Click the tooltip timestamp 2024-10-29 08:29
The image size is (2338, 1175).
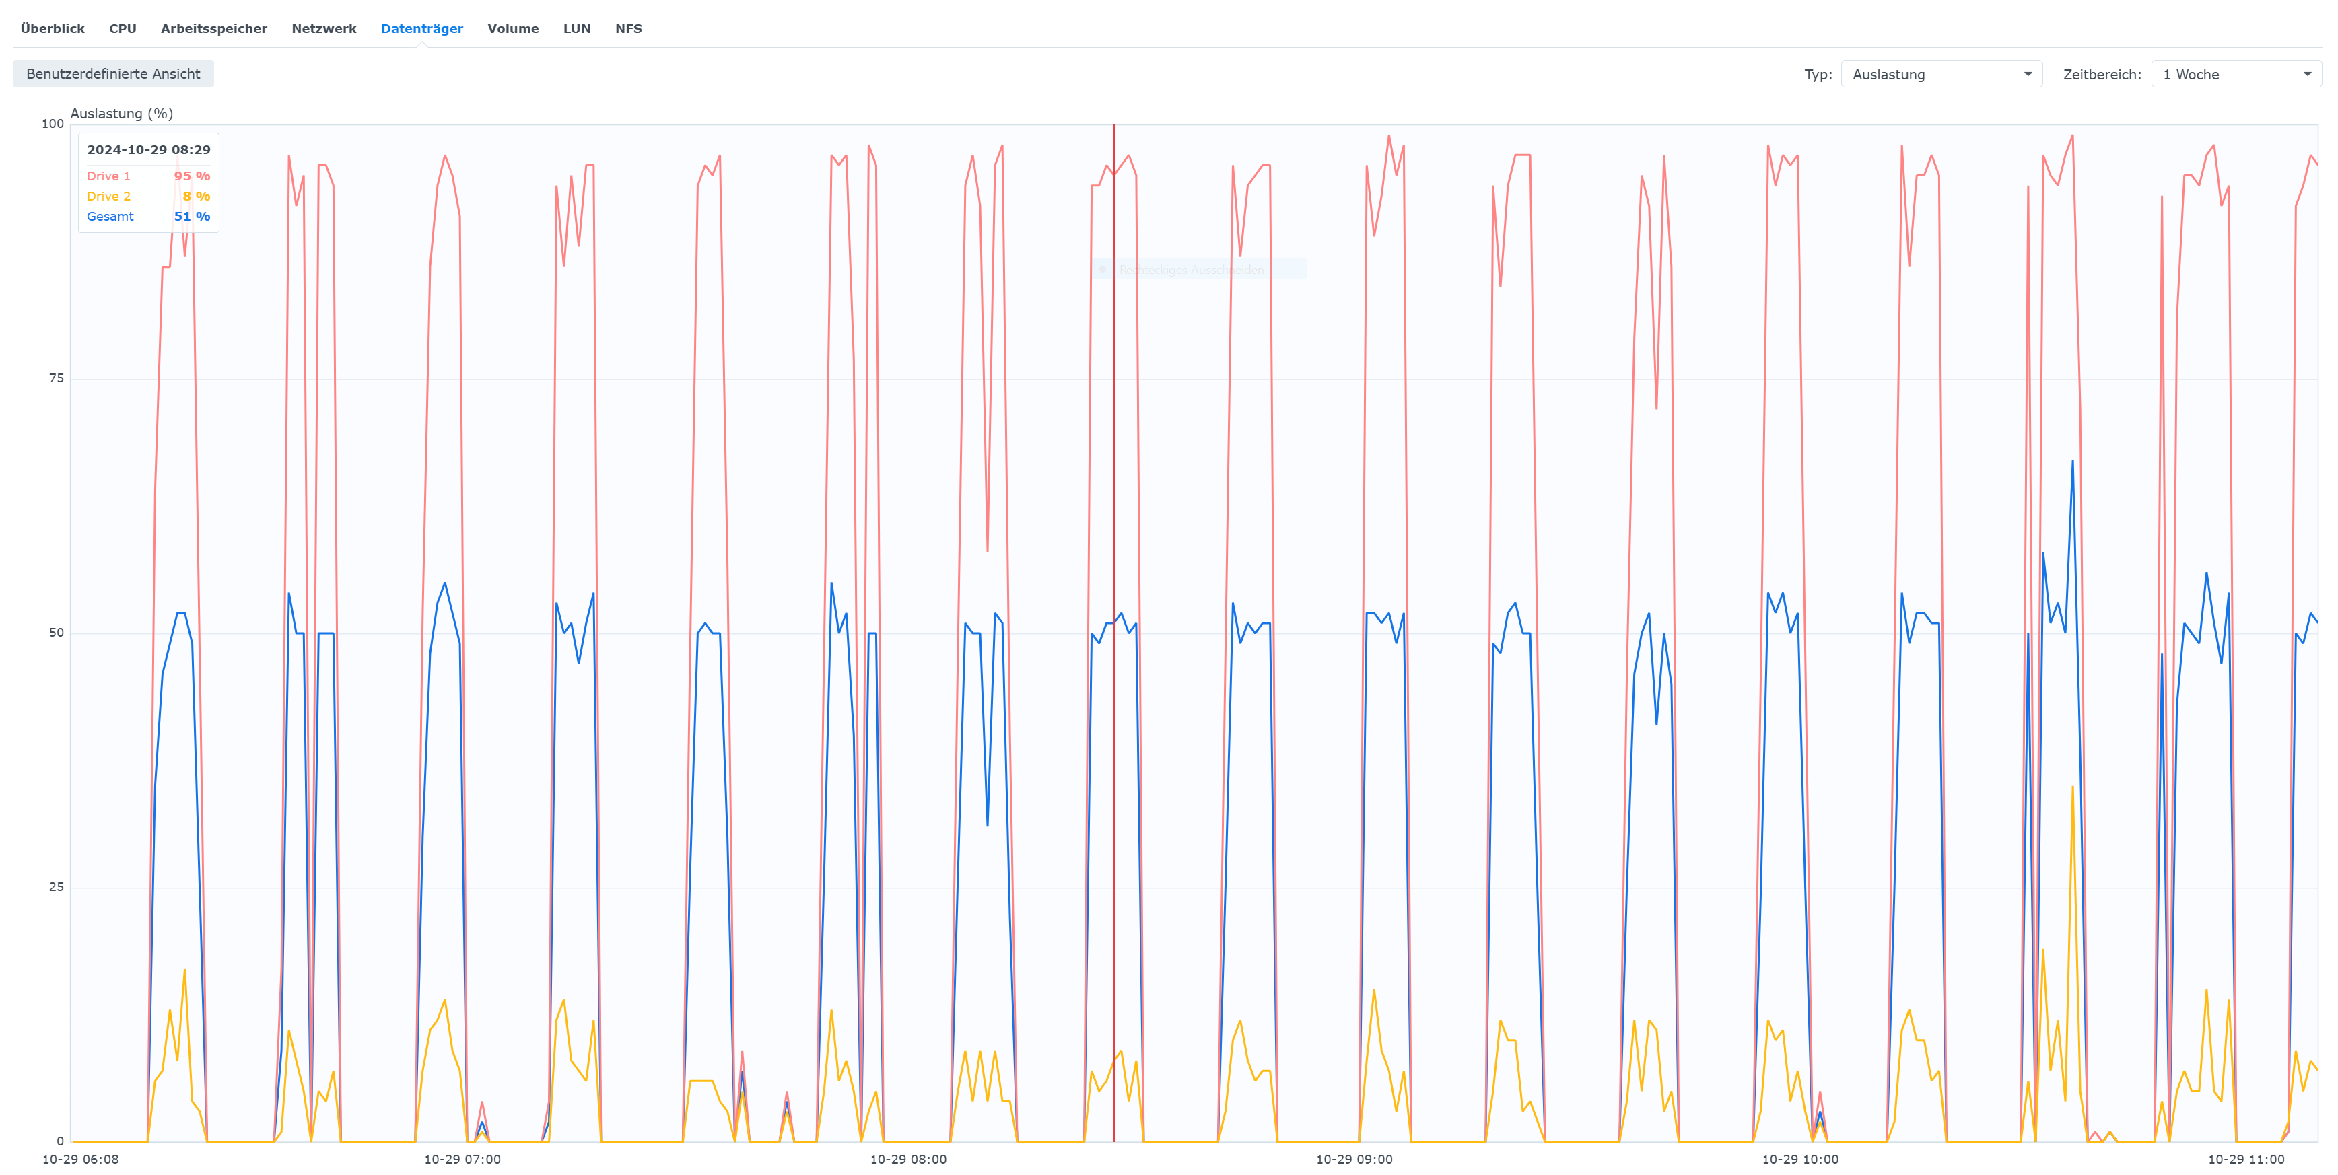(x=149, y=149)
